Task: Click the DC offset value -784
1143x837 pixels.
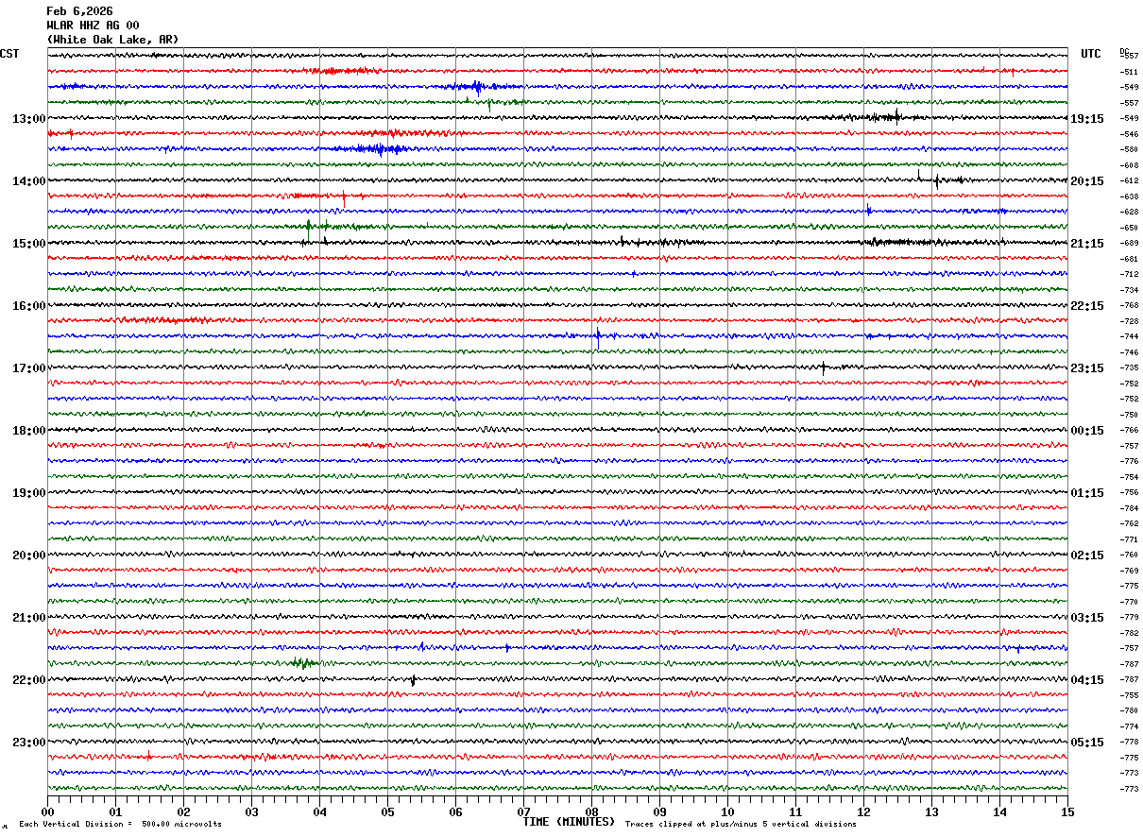Action: coord(1129,508)
